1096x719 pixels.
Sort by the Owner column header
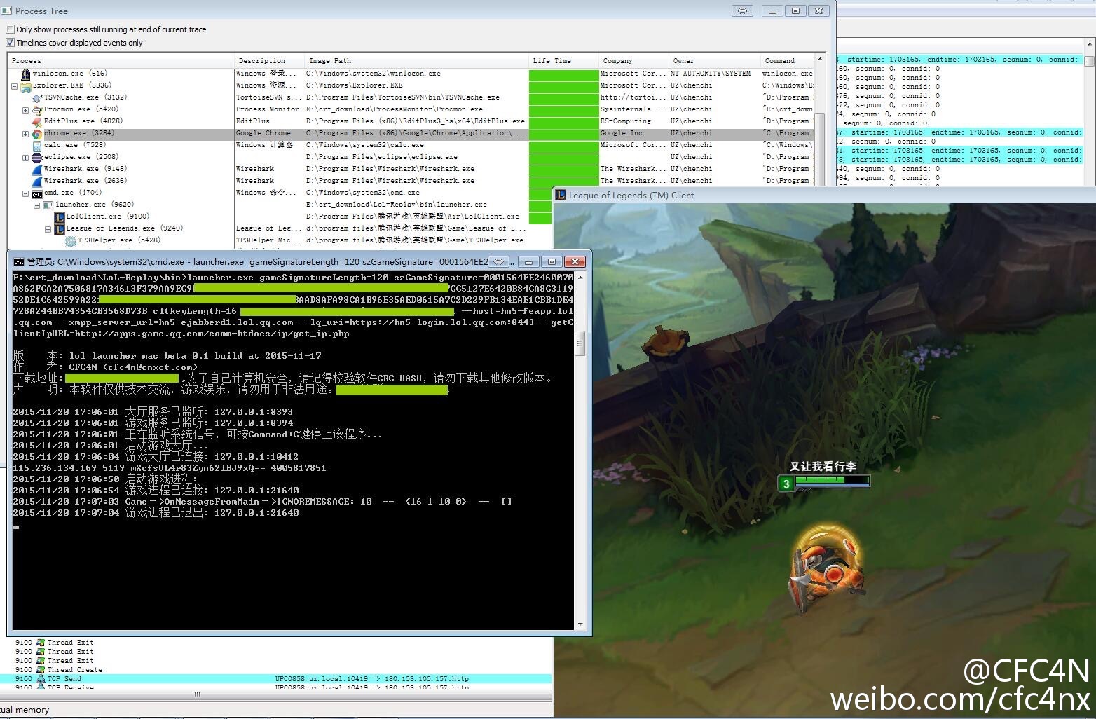click(714, 61)
